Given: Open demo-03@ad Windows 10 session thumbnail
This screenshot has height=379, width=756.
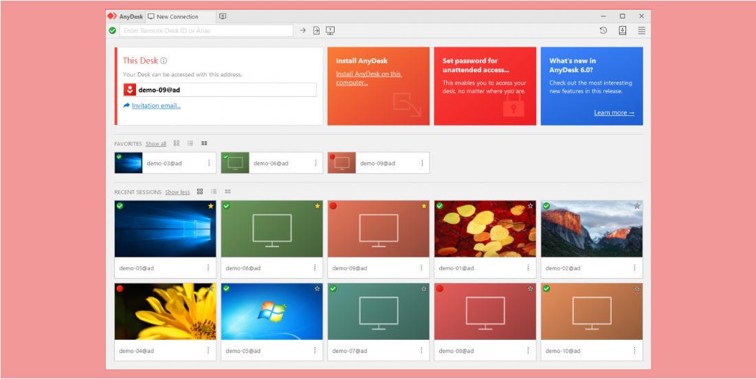Looking at the screenshot, I should pos(166,229).
